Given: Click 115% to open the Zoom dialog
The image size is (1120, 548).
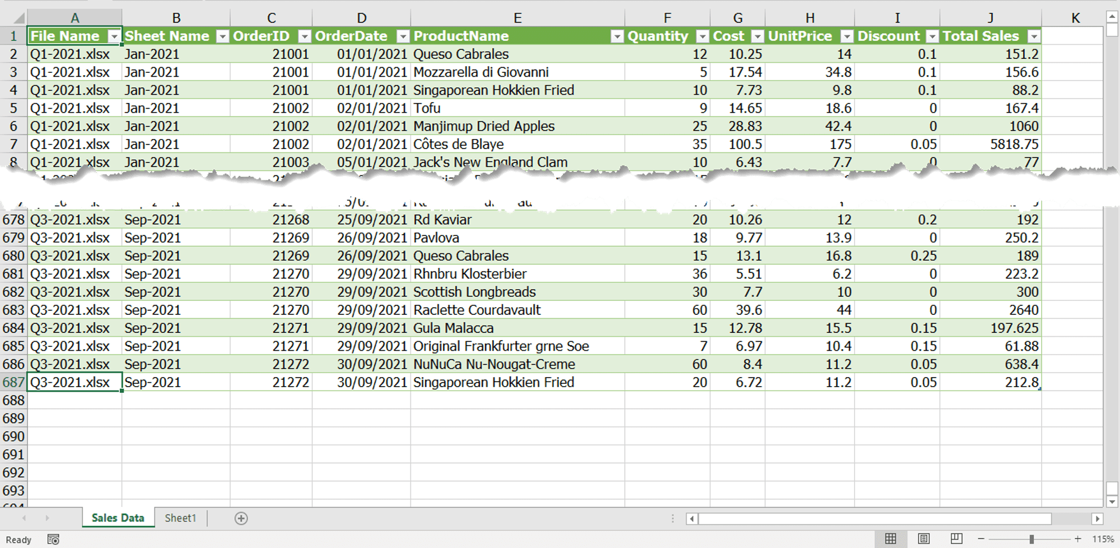Looking at the screenshot, I should click(1103, 538).
